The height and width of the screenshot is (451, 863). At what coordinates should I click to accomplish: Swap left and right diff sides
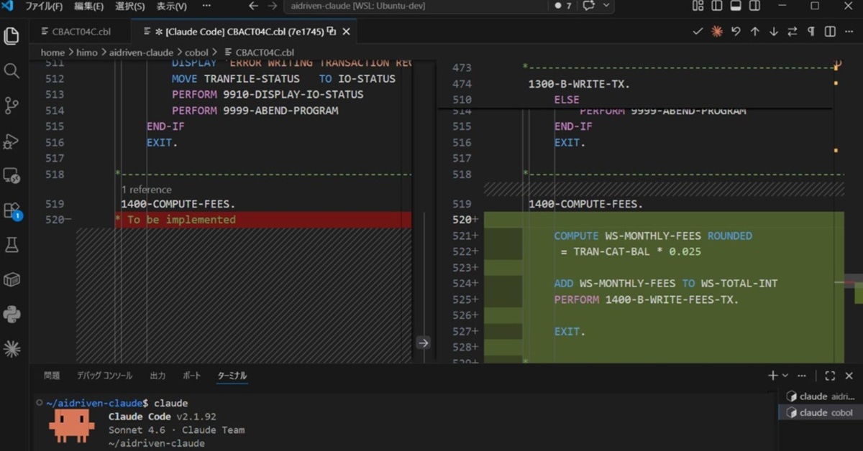(x=793, y=32)
